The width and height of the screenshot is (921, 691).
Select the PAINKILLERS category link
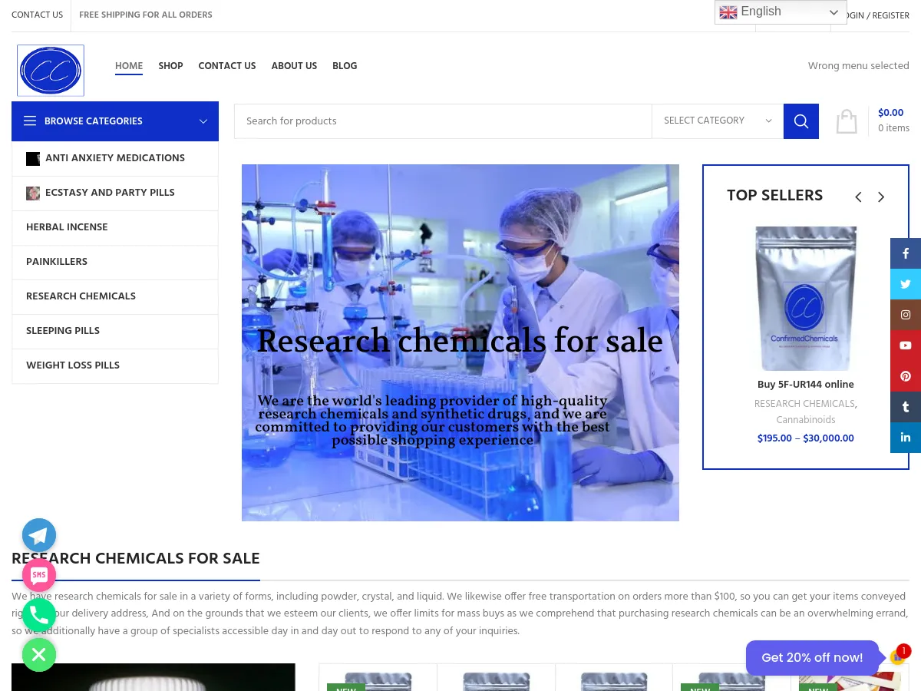[56, 262]
